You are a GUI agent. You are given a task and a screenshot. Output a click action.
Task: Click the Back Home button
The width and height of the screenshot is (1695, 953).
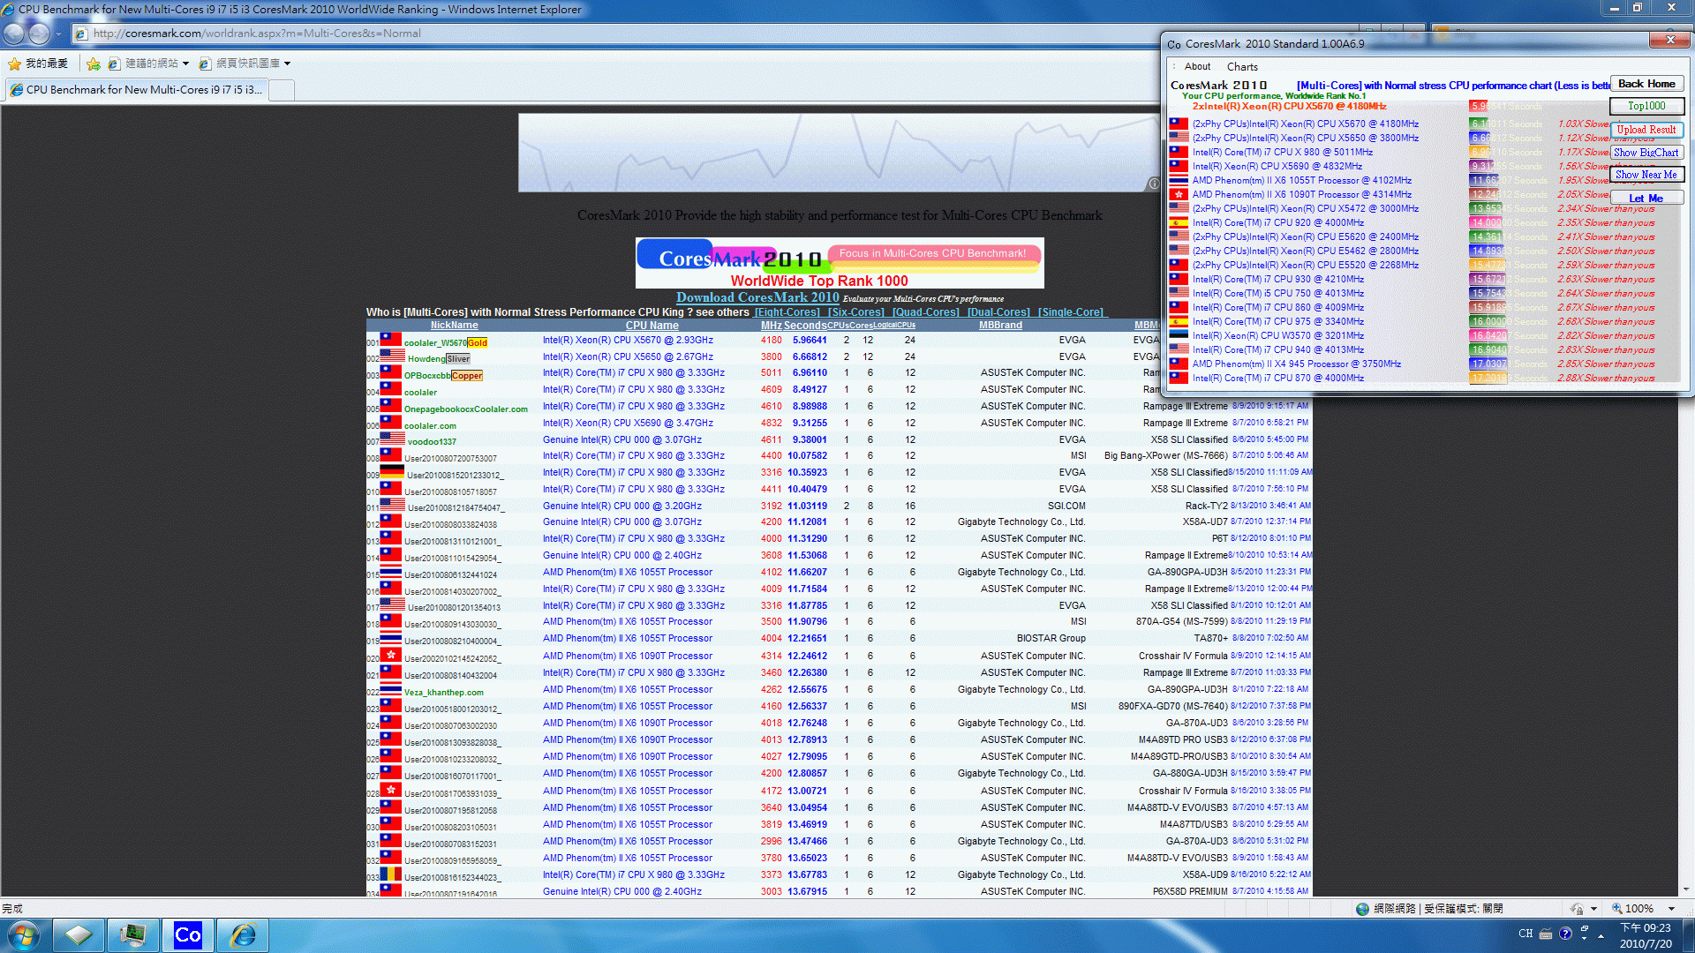point(1646,84)
